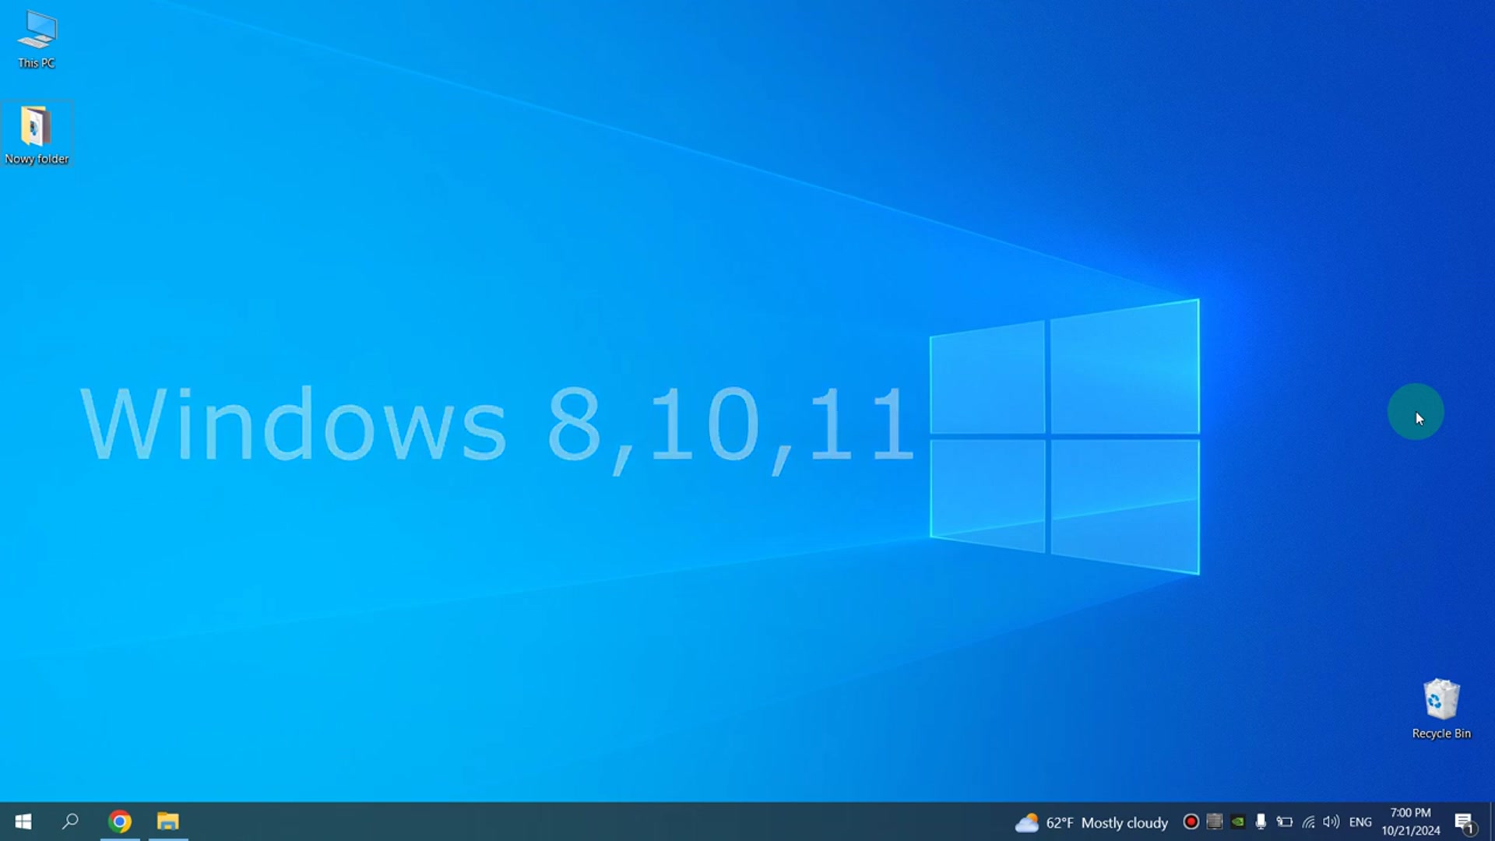The image size is (1495, 841).
Task: Open the Windows Start menu
Action: tap(23, 822)
